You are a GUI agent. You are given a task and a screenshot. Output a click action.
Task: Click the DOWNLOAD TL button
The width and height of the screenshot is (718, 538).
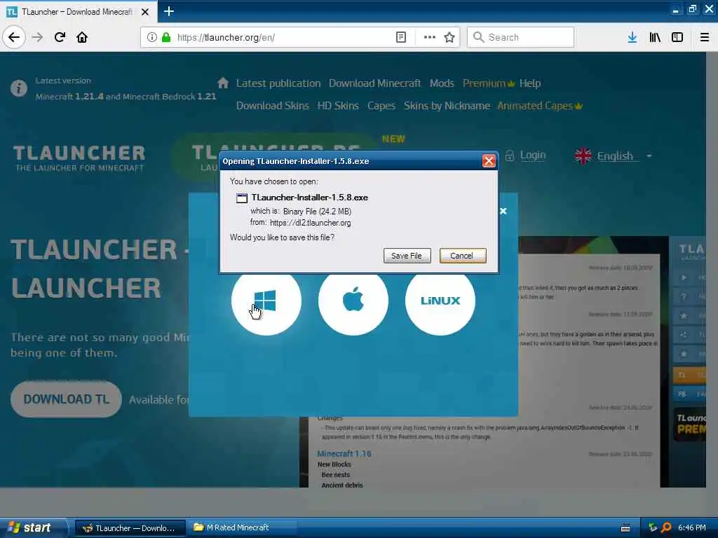(66, 399)
